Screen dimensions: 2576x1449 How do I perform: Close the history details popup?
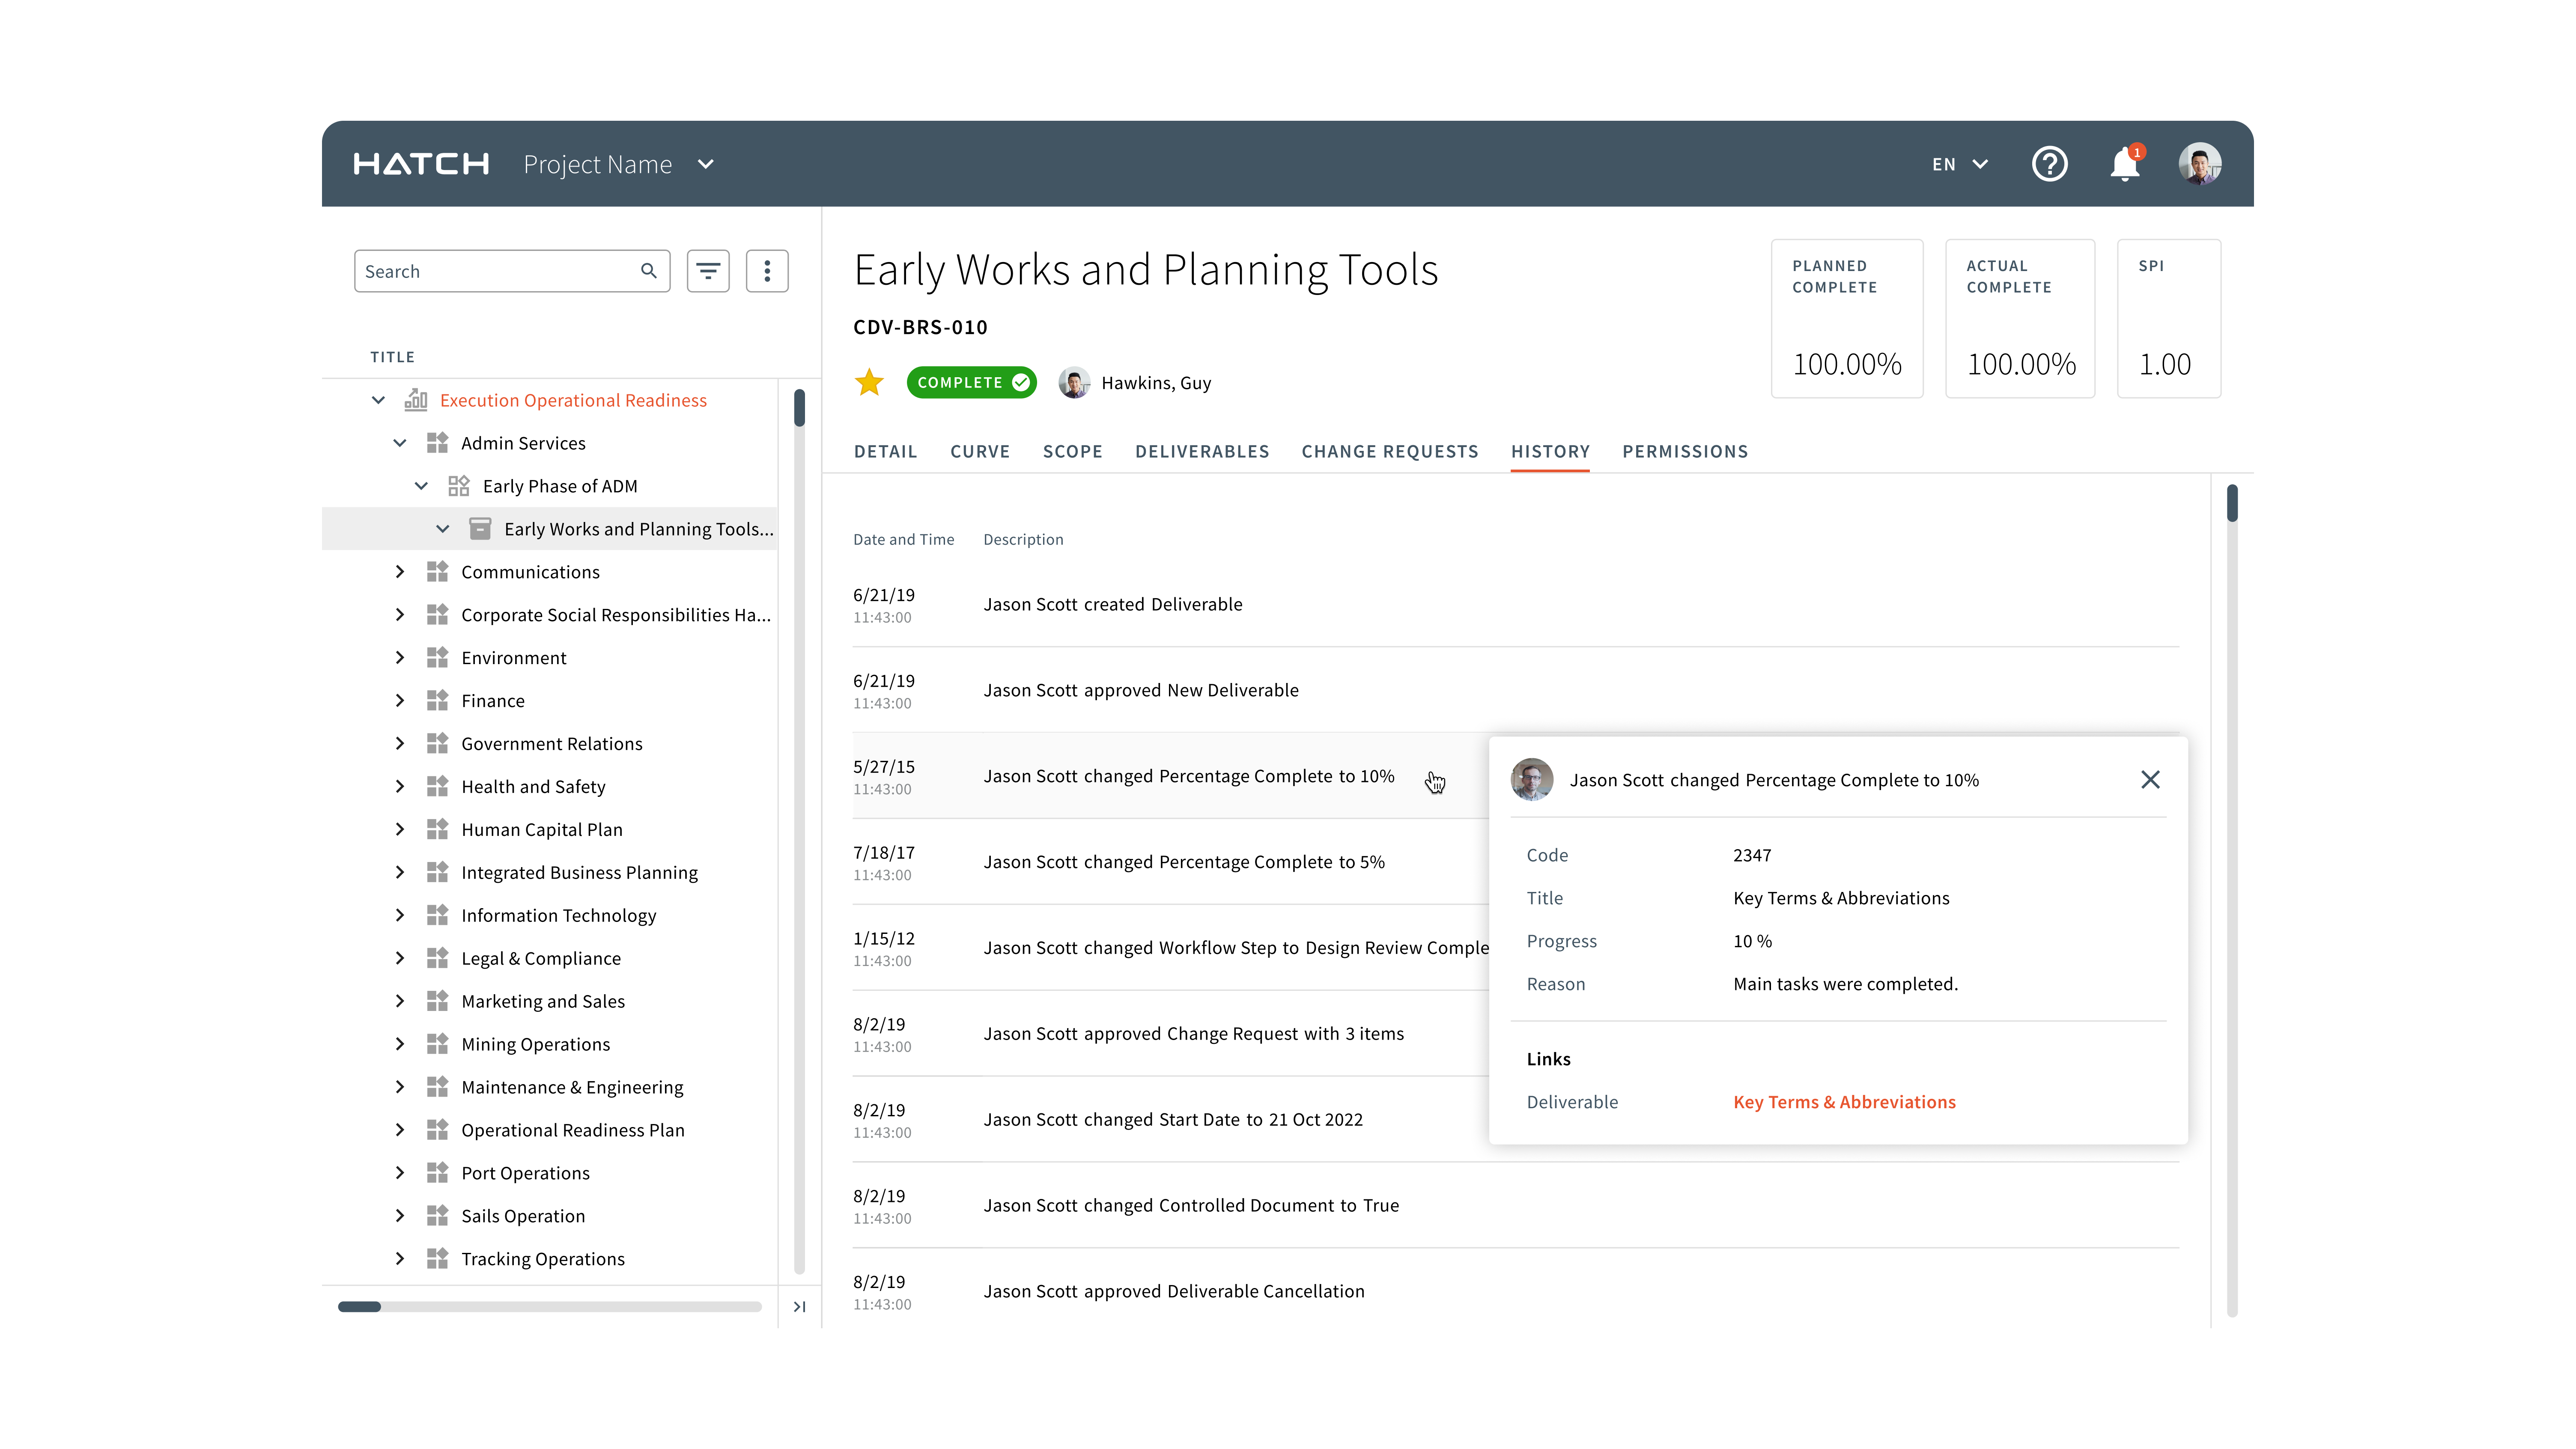2150,779
